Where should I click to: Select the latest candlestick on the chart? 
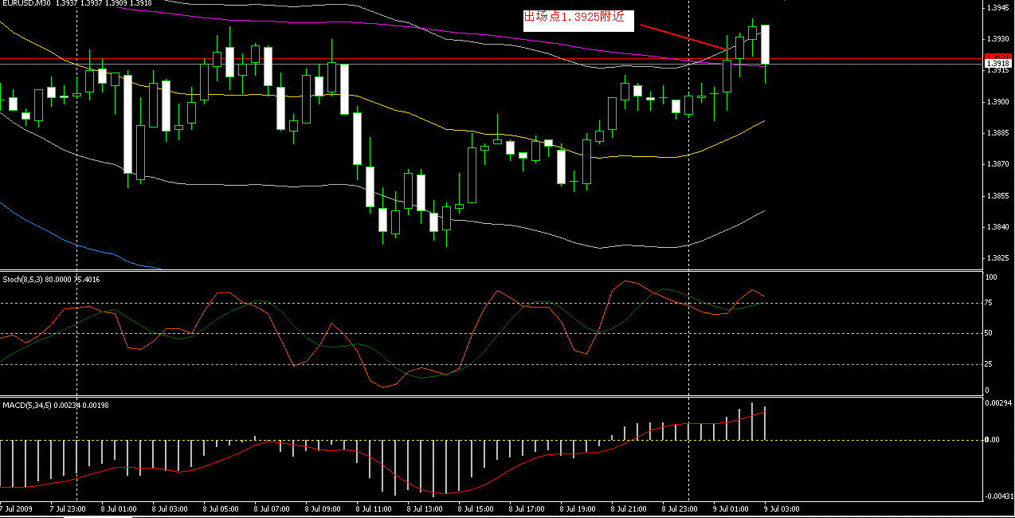coord(765,45)
